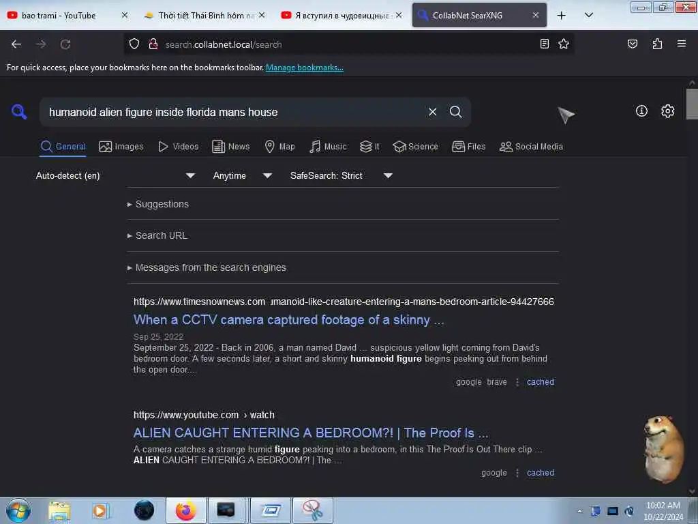Open 'When a CCTV camera captured footage' result
698x524 pixels.
tap(288, 319)
